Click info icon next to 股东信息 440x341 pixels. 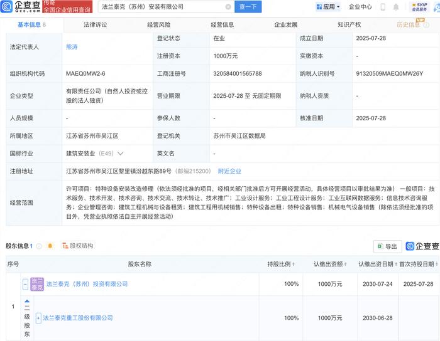[x=39, y=246]
